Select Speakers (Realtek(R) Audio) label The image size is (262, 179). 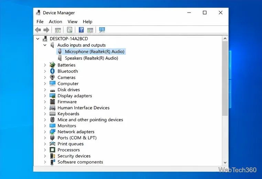click(91, 58)
